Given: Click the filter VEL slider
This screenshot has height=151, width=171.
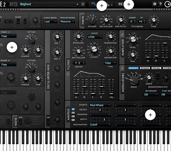Looking at the screenshot, I should (x=111, y=87).
